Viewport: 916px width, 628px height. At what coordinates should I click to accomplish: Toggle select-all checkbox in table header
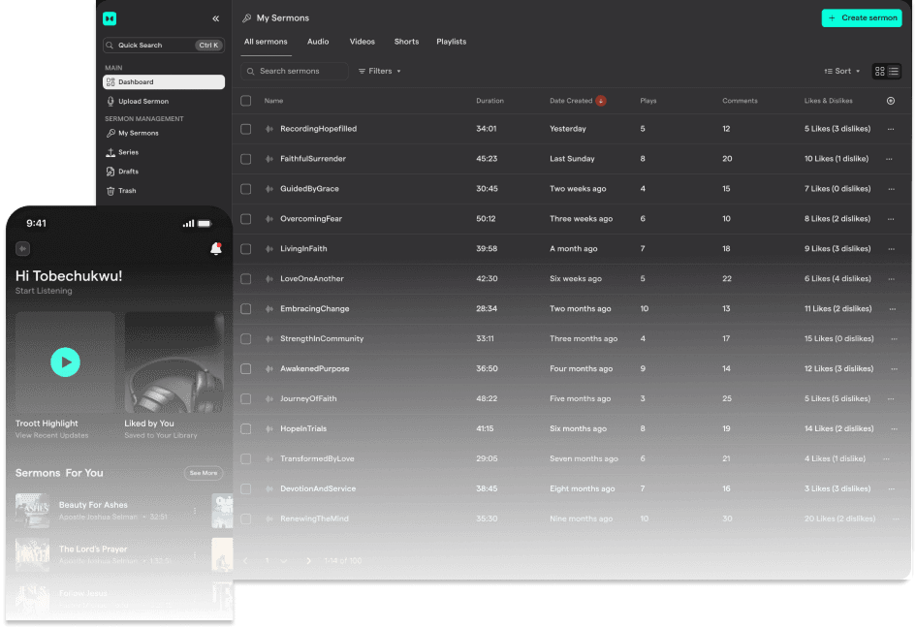pos(246,101)
